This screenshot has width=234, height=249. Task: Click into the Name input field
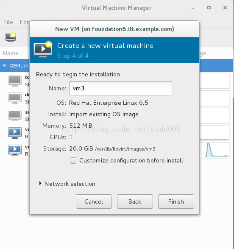click(120, 88)
